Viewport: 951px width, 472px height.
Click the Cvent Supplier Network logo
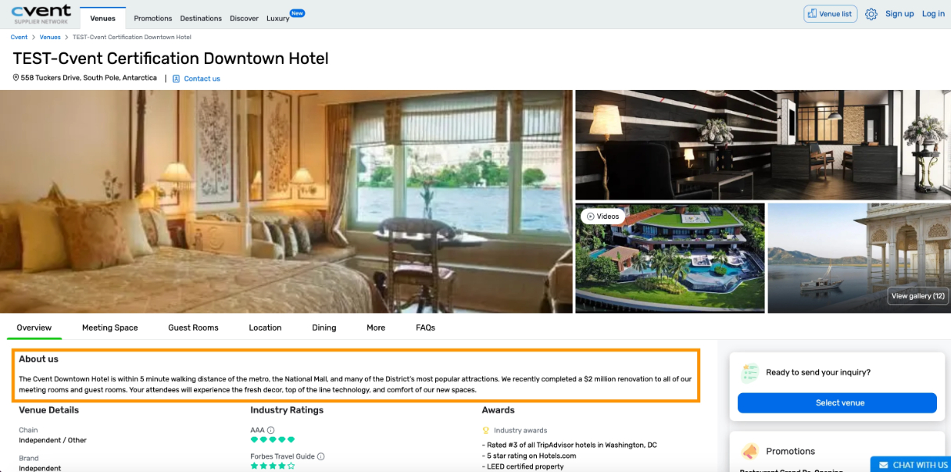pos(41,13)
